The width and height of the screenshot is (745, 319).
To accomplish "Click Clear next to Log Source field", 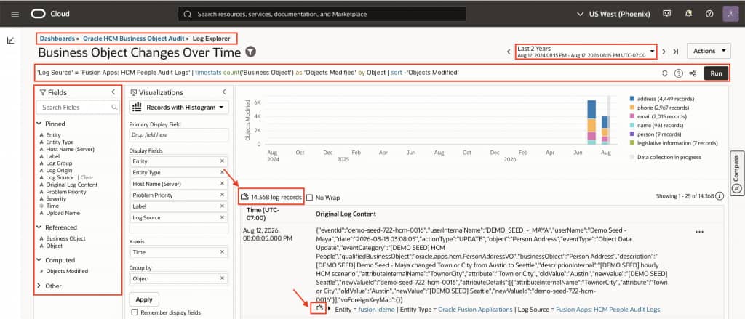I will 87,177.
